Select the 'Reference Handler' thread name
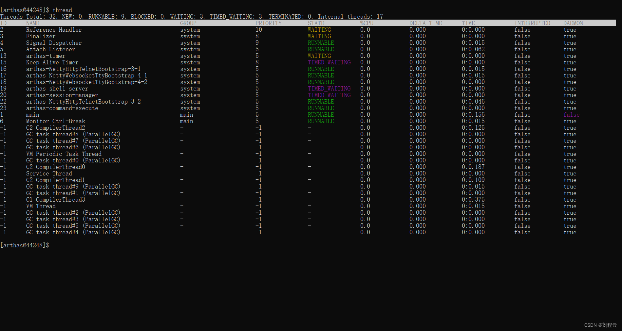The image size is (622, 331). [x=54, y=30]
